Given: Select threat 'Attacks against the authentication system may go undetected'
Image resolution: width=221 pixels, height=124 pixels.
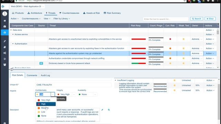Looking at the screenshot, I should click(x=75, y=53).
